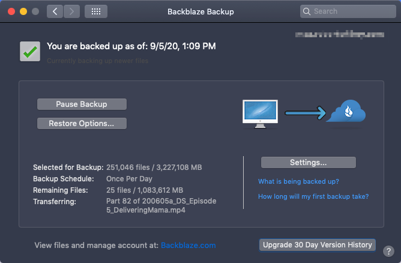Click 'Currently backing up newer files' text
Image resolution: width=401 pixels, height=263 pixels.
click(97, 61)
